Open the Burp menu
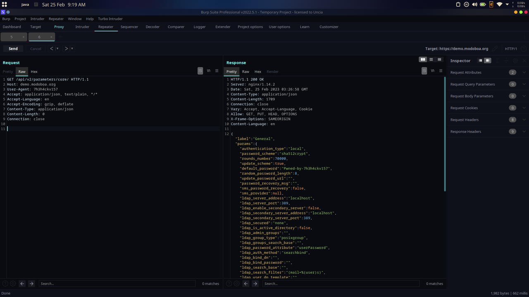529x297 pixels. coord(6,19)
